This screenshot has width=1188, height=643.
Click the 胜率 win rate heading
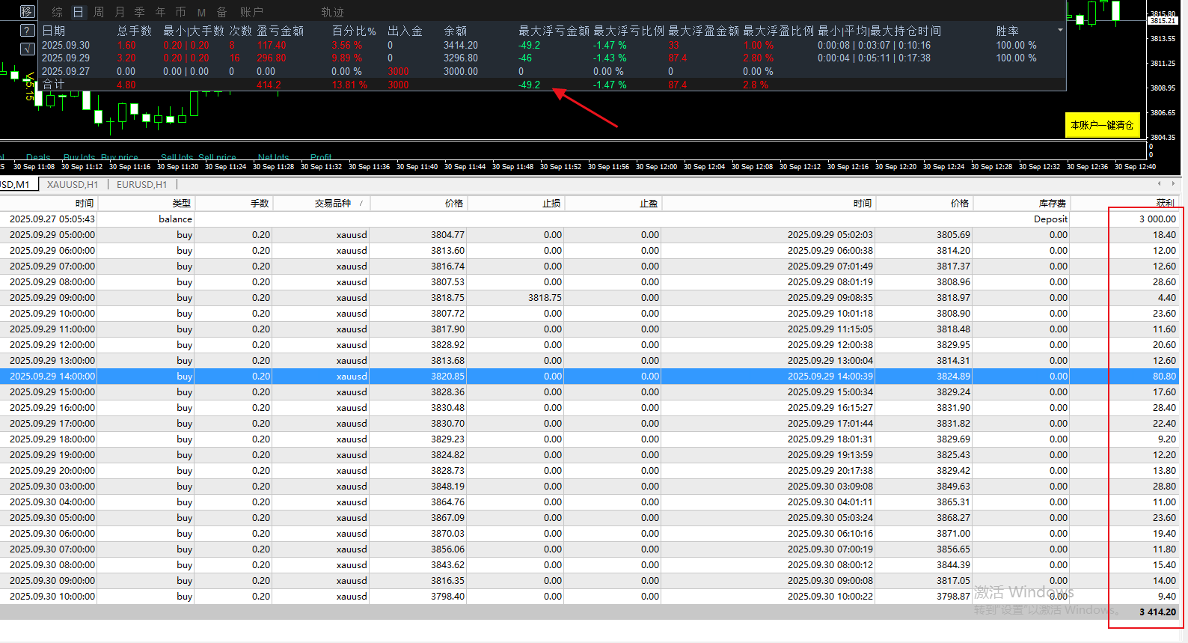(1007, 31)
